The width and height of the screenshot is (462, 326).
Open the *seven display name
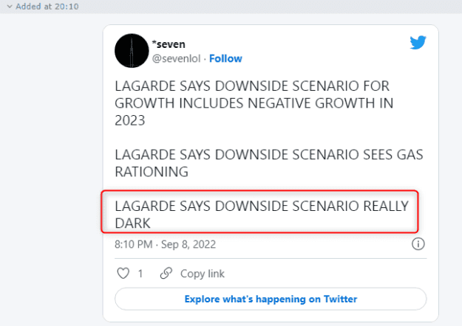click(x=169, y=44)
